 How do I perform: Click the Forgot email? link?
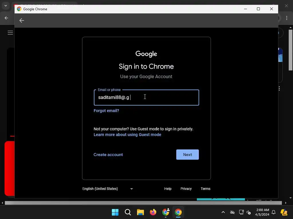[106, 111]
